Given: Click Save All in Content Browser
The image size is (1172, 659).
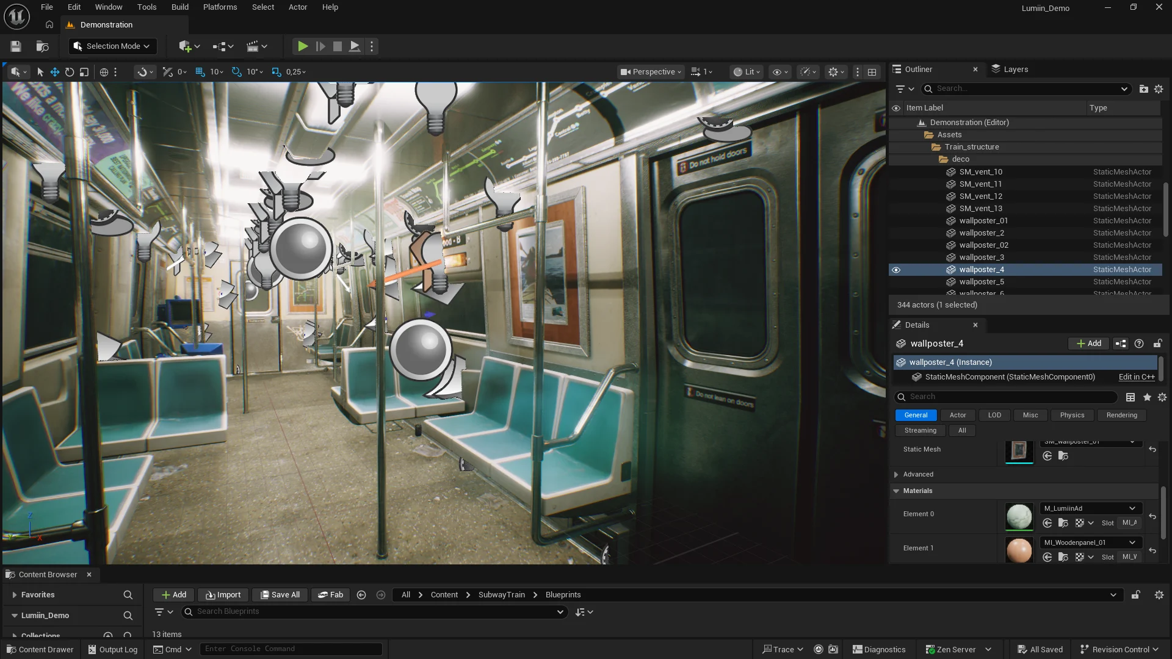Looking at the screenshot, I should [x=280, y=595].
